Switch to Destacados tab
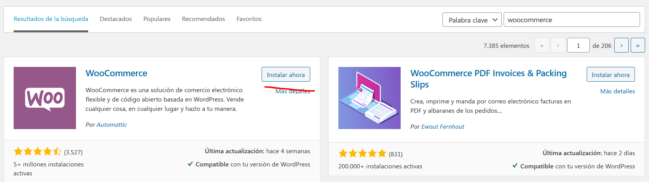Image resolution: width=649 pixels, height=182 pixels. point(116,19)
